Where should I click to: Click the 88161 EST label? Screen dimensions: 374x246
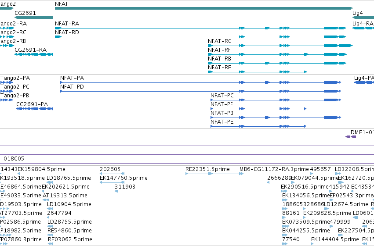point(291,213)
